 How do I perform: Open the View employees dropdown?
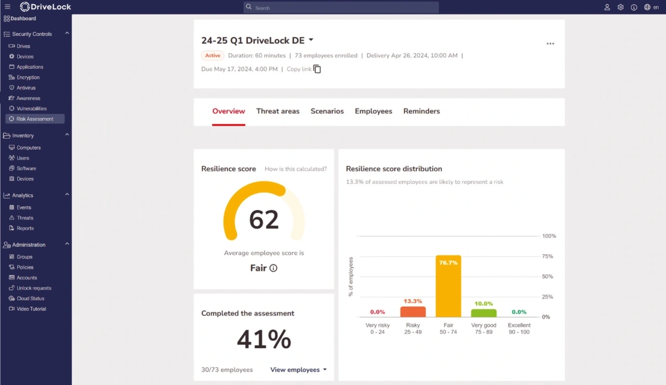(298, 370)
